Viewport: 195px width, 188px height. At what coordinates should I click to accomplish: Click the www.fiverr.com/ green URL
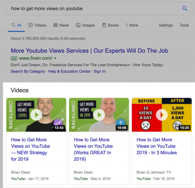36,58
